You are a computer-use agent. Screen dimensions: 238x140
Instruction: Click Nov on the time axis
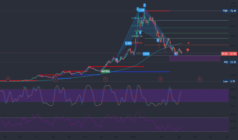[x=102, y=137]
